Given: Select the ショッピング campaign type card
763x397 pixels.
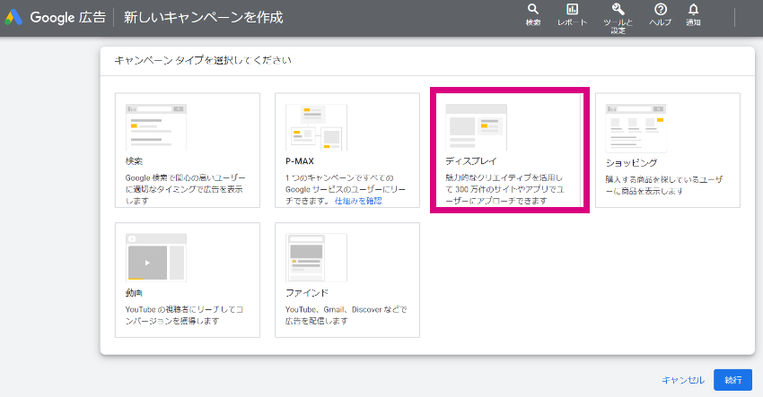Looking at the screenshot, I should point(668,151).
